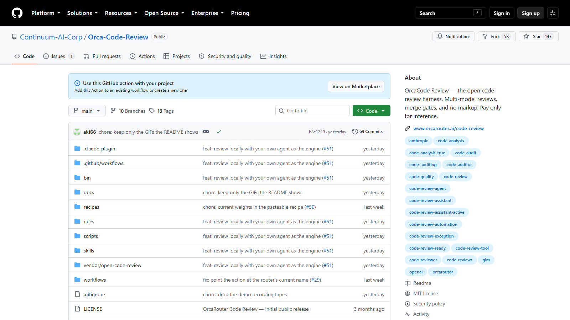Expand the Open Source menu

click(x=164, y=13)
